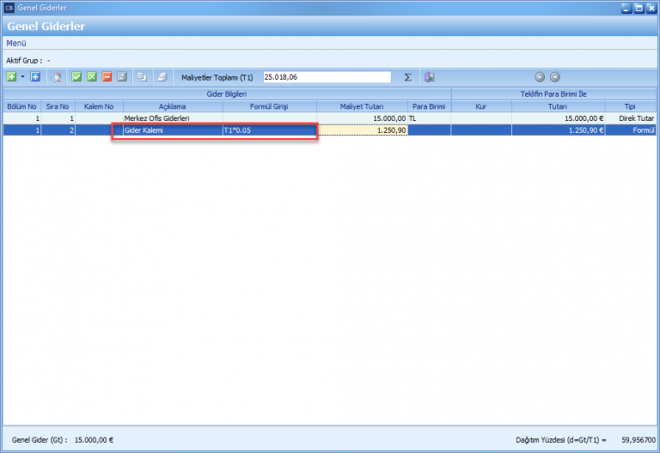
Task: Click the Maliyetler Toplamı (T1) input field
Action: pos(327,77)
